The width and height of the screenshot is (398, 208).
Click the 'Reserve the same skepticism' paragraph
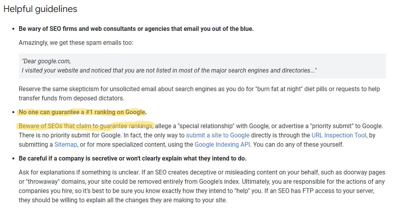pyautogui.click(x=199, y=93)
